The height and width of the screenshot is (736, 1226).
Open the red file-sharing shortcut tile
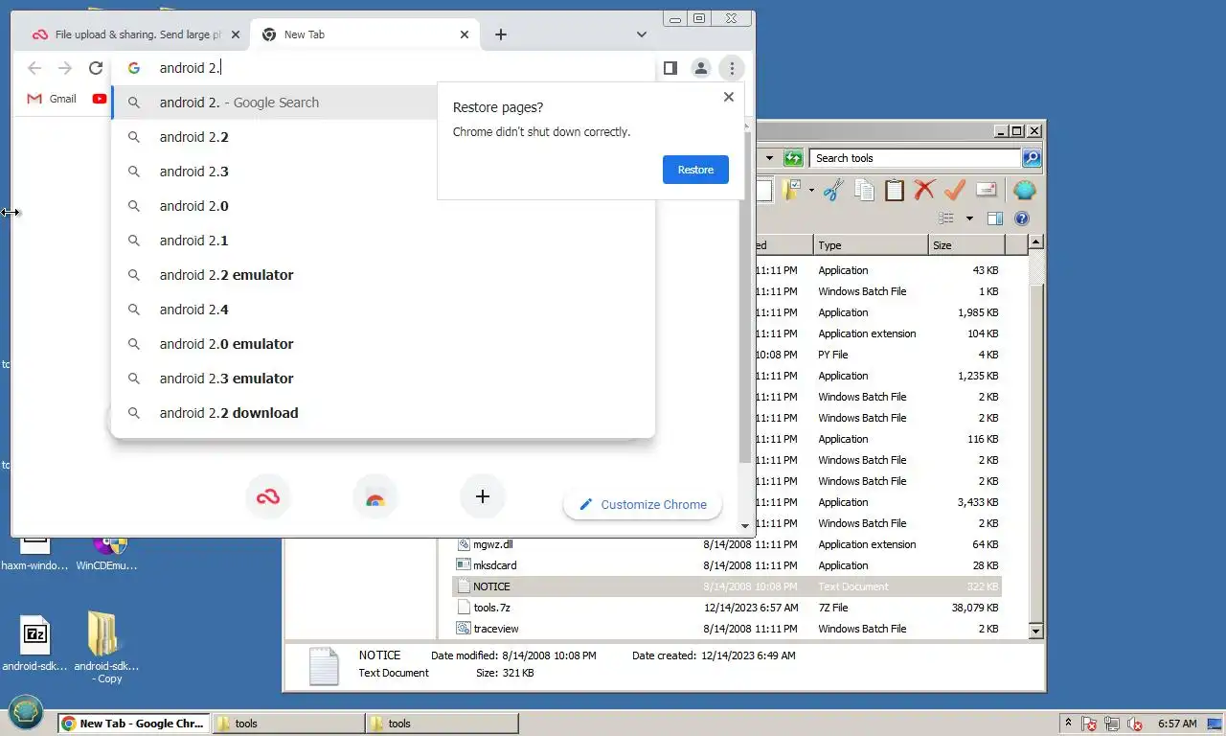[268, 496]
